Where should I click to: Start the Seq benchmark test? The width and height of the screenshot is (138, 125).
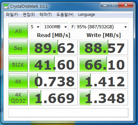(18, 47)
